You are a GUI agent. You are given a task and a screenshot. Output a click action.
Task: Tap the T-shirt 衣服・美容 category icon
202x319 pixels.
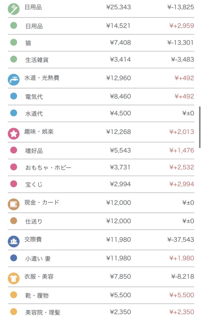pyautogui.click(x=13, y=278)
